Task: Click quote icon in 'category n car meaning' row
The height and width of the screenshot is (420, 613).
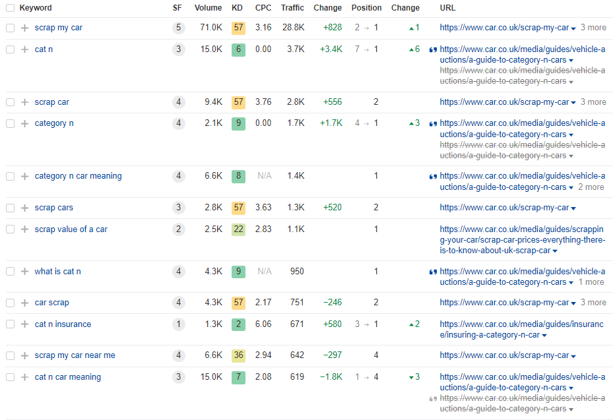Action: (x=433, y=177)
